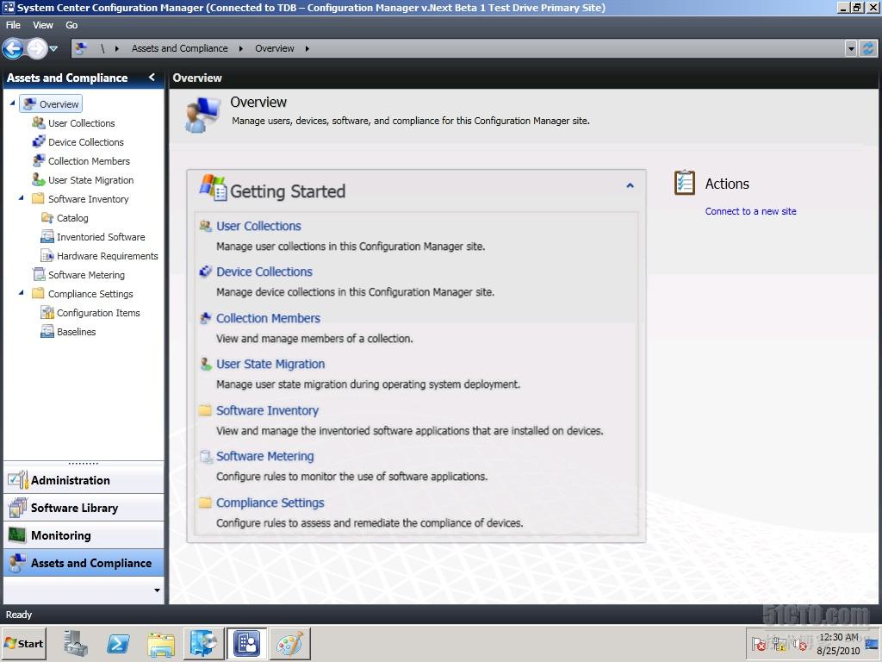
Task: Open the Device Collections link in Getting Started
Action: coord(264,272)
